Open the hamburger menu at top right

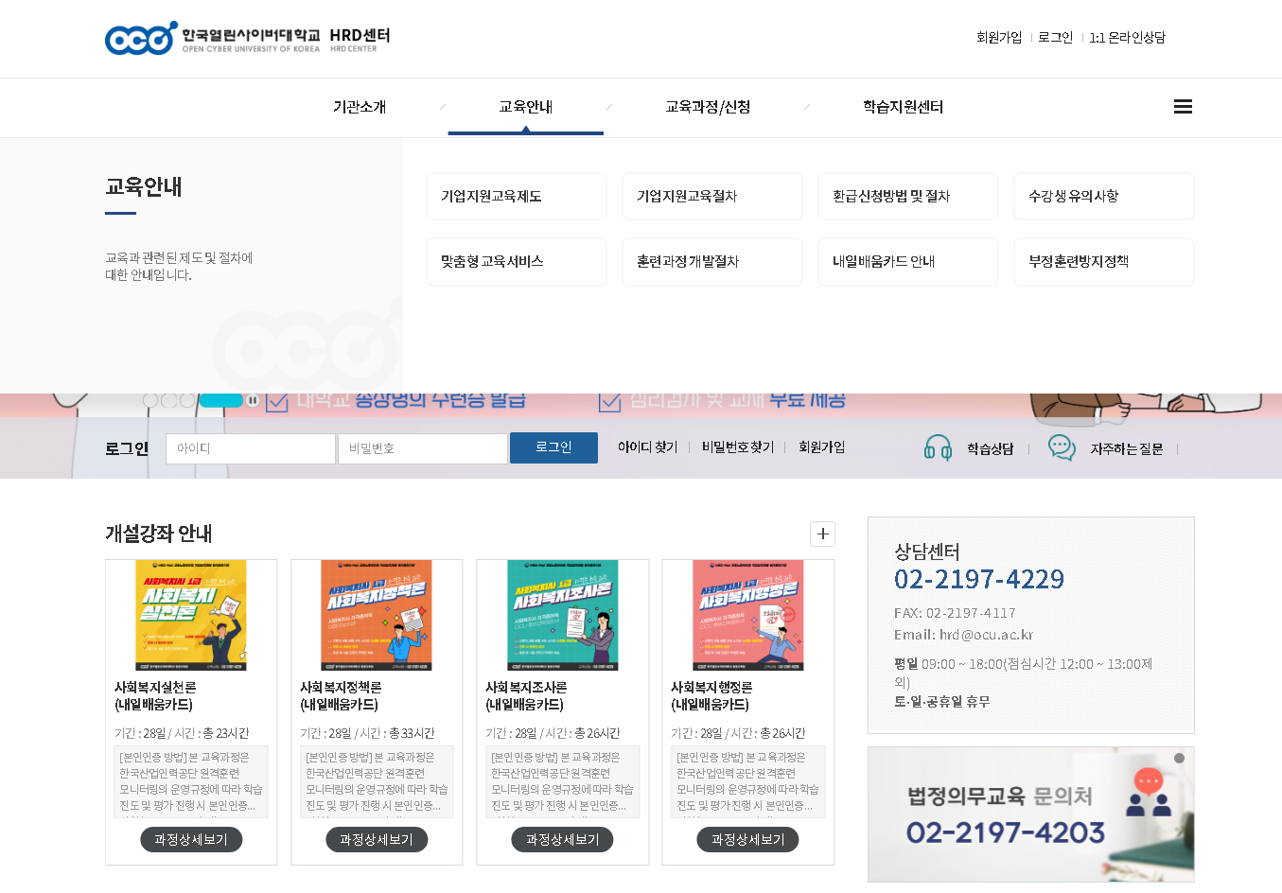(1183, 107)
